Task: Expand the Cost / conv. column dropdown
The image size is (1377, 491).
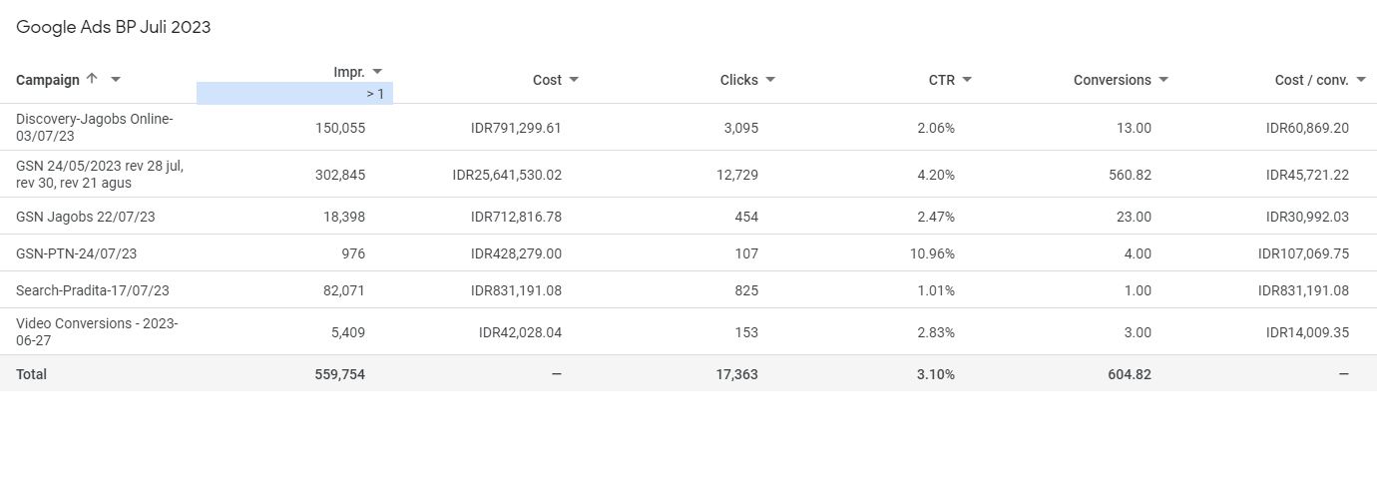Action: [1361, 80]
